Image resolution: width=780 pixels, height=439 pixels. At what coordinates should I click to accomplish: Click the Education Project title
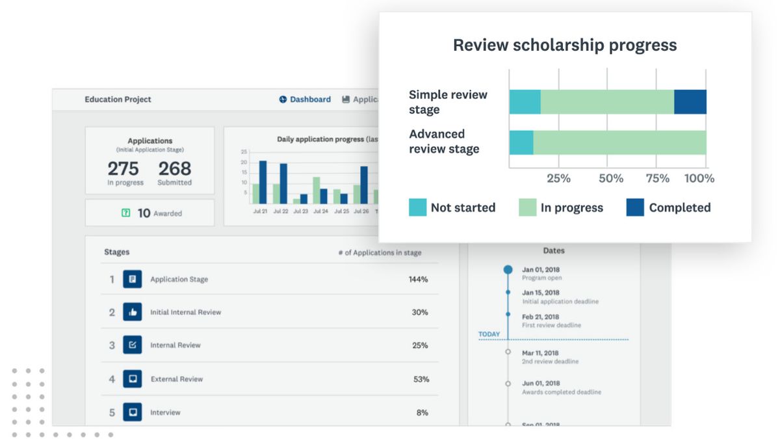pos(119,99)
